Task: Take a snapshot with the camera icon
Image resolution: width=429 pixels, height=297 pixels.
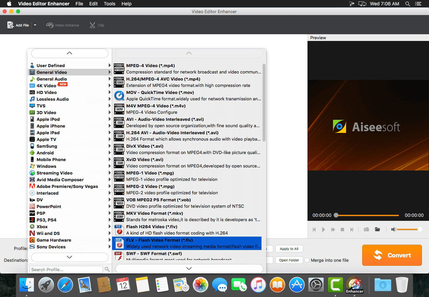Action: pyautogui.click(x=366, y=230)
